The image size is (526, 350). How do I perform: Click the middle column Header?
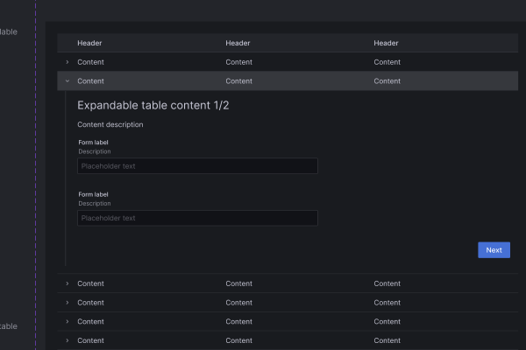(238, 43)
